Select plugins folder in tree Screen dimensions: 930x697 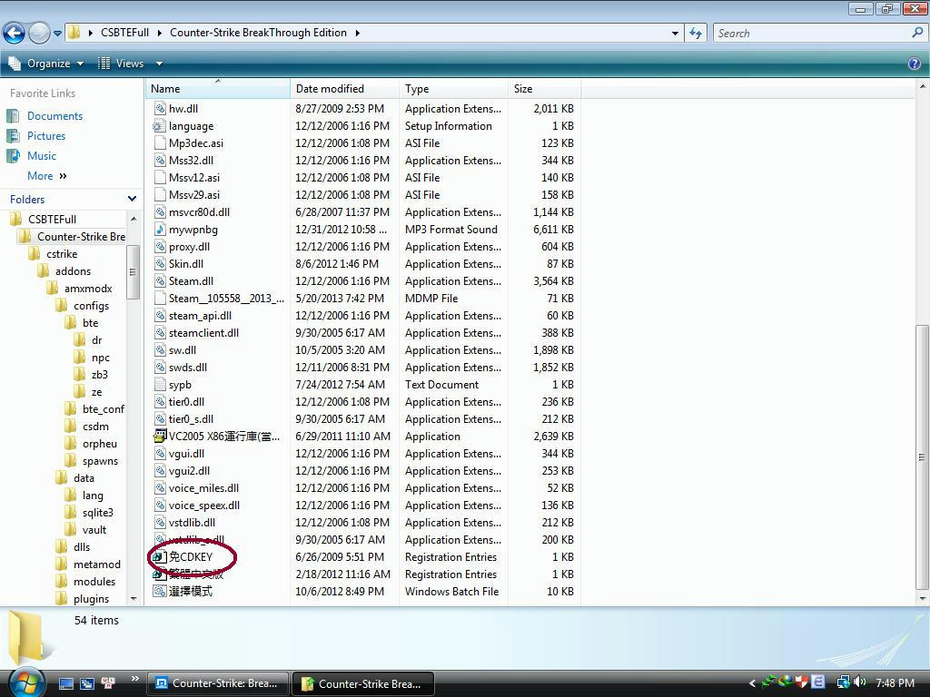[91, 599]
